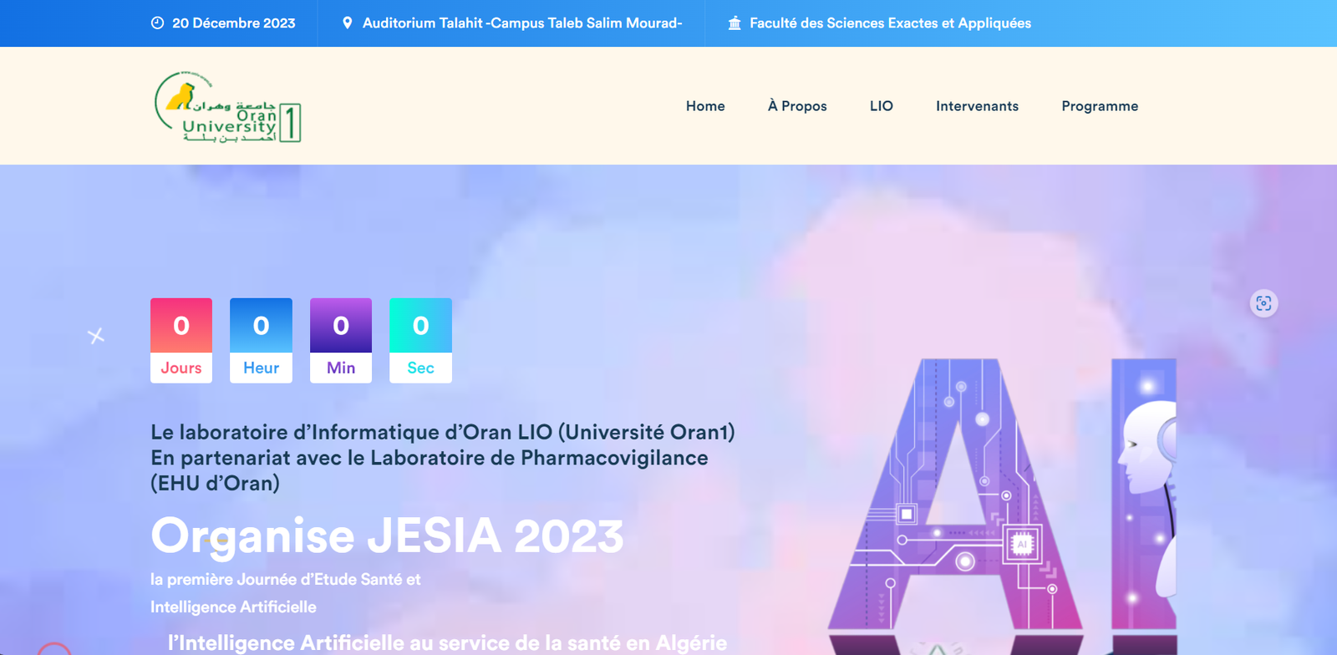Click the screen capture icon at right
This screenshot has width=1337, height=655.
[x=1263, y=303]
